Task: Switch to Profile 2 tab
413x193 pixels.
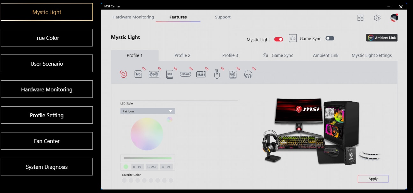Action: [182, 55]
